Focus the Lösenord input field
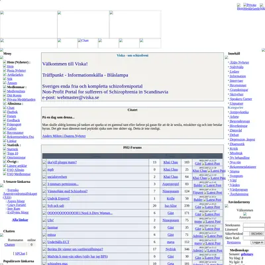 [x=254, y=229]
